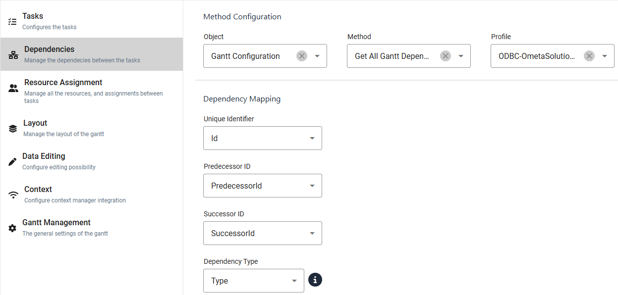Click the Layout layers icon
The height and width of the screenshot is (295, 618).
13,129
